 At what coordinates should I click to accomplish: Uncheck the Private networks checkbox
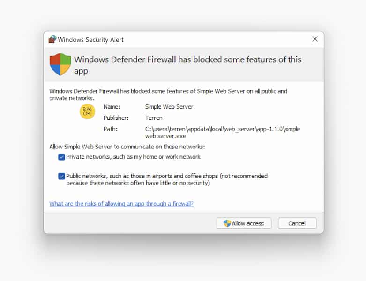pyautogui.click(x=61, y=157)
